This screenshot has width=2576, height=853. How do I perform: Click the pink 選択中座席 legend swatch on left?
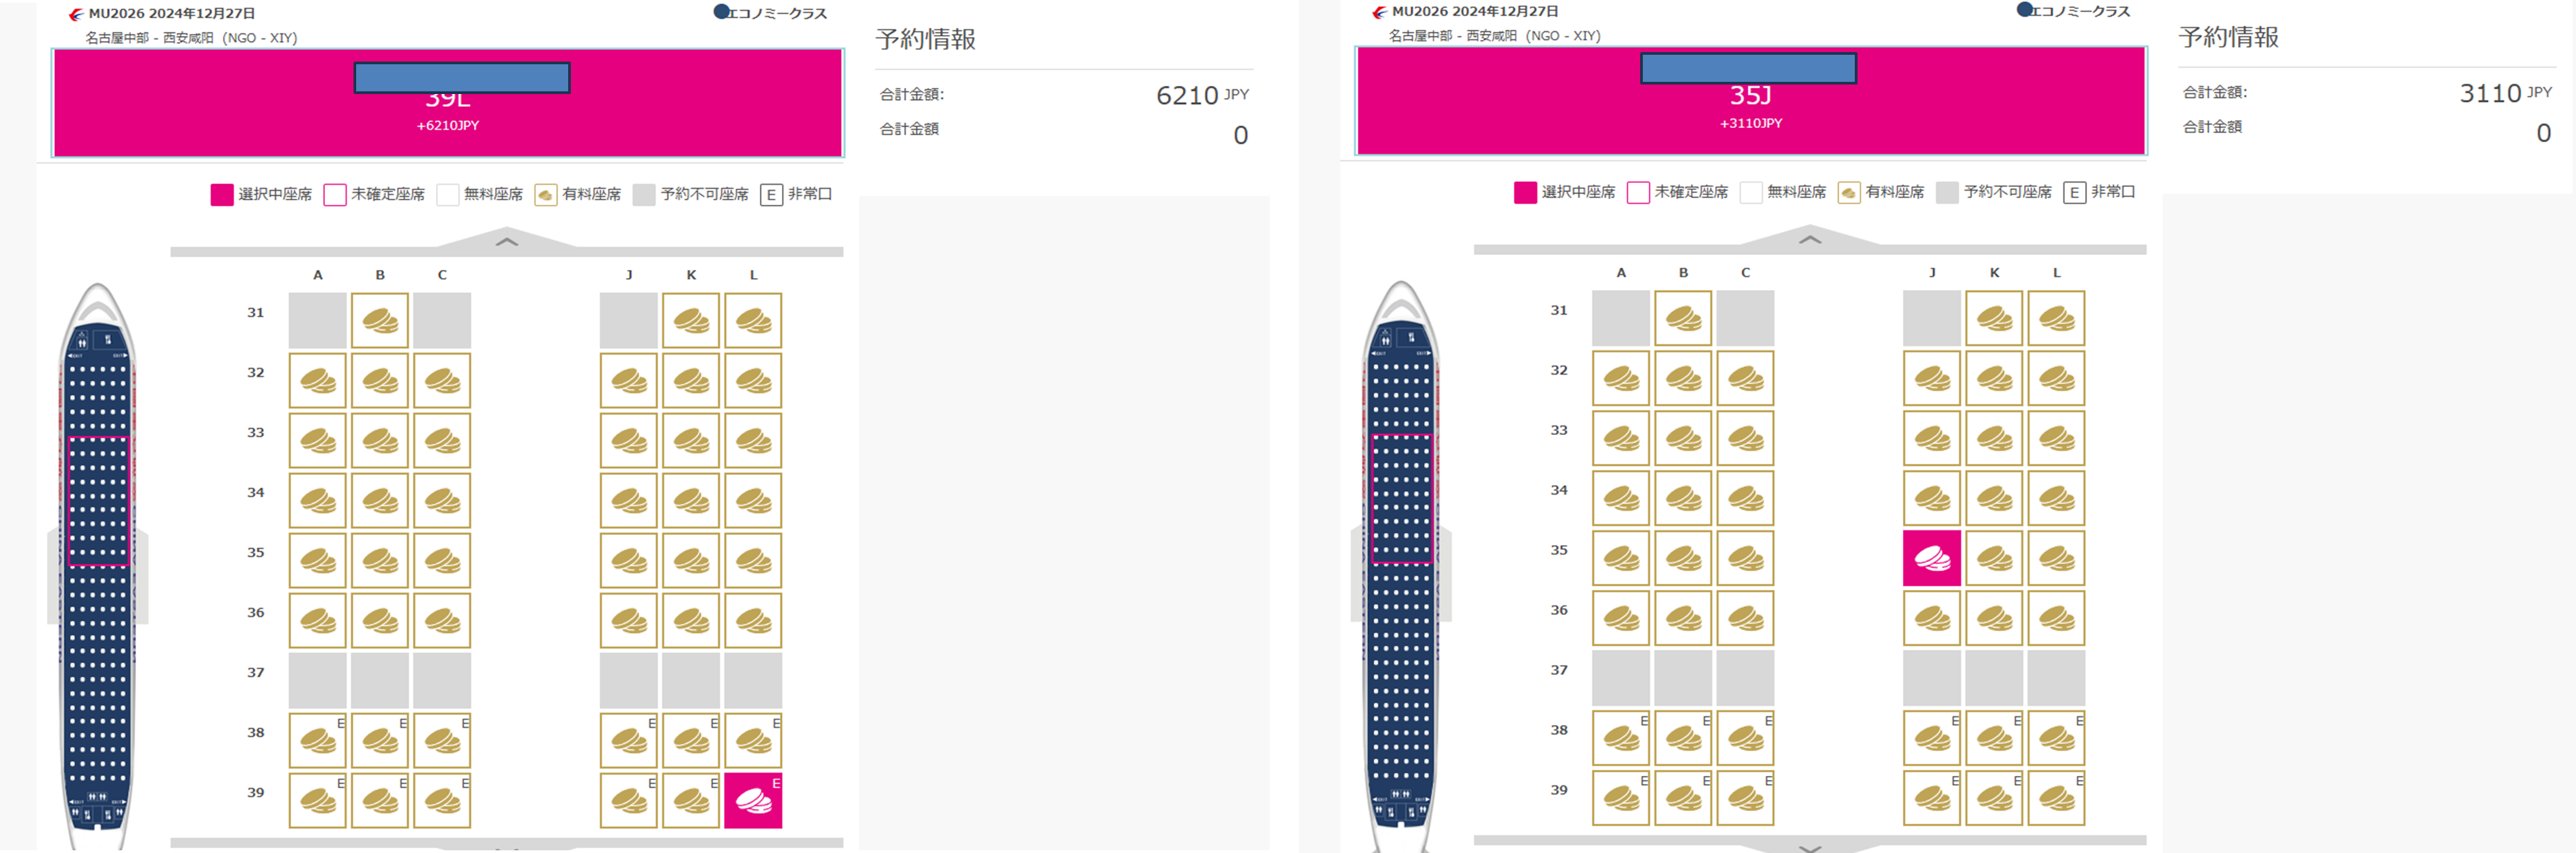[x=222, y=193]
